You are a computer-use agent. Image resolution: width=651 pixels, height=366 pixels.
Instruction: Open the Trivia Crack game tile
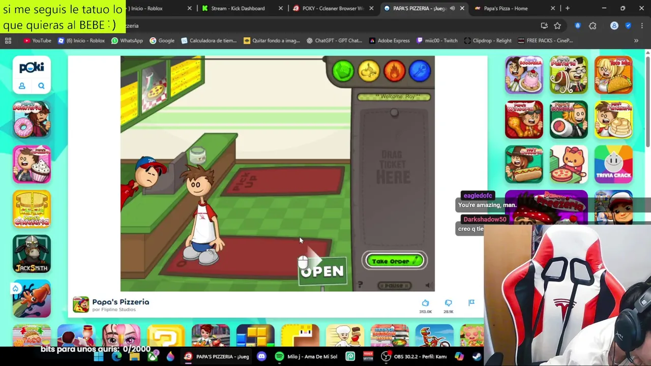point(613,164)
